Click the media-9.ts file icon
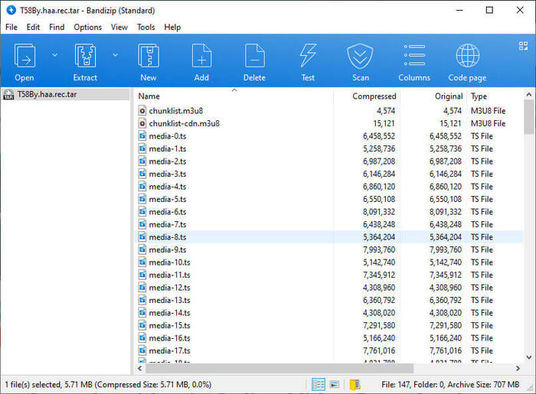 tap(142, 249)
